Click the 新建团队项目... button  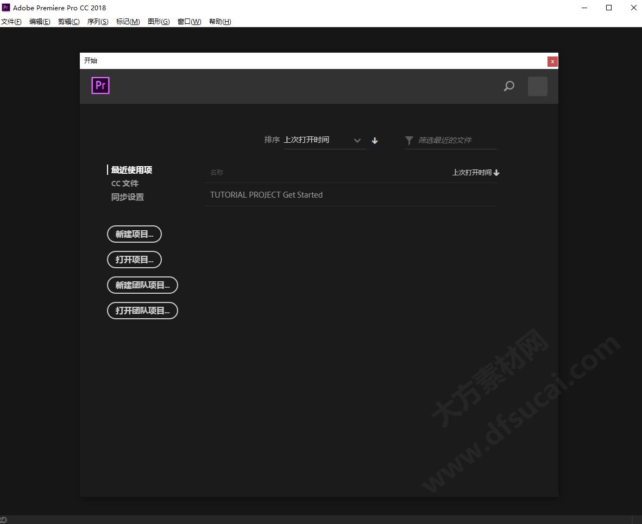coord(142,285)
